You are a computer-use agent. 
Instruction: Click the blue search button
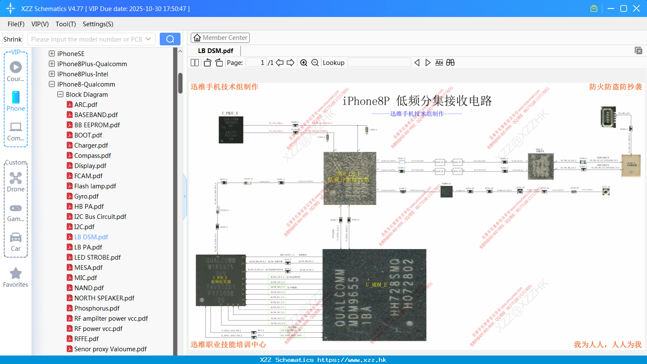[x=170, y=39]
